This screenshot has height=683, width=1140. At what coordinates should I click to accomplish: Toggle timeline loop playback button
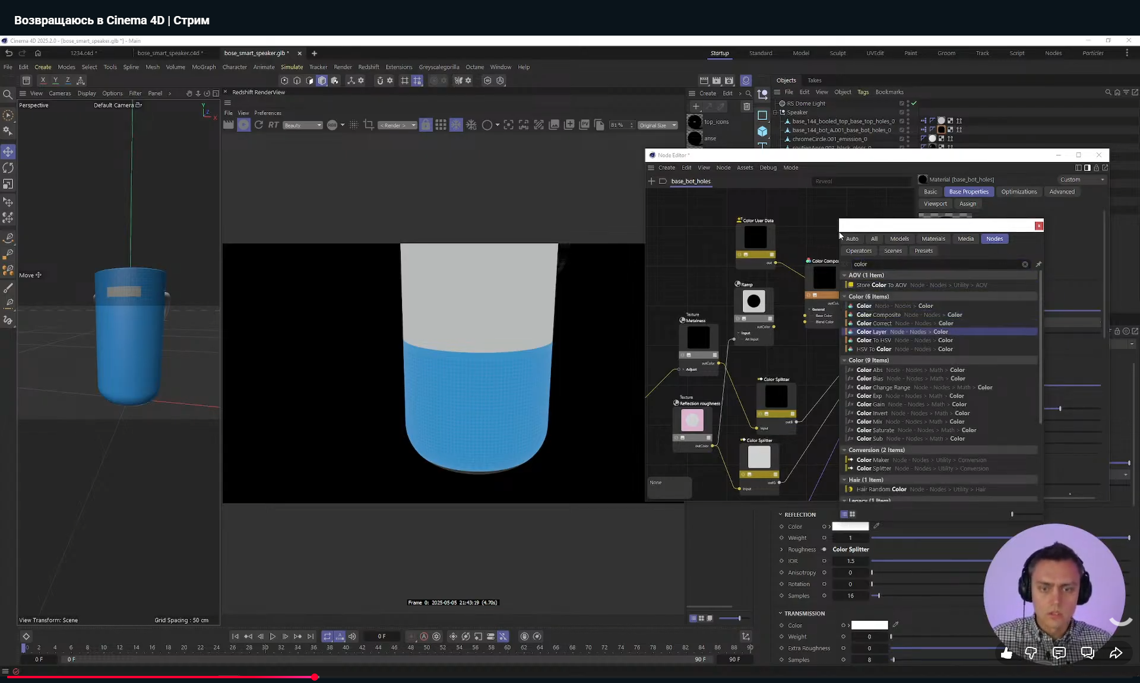point(327,636)
